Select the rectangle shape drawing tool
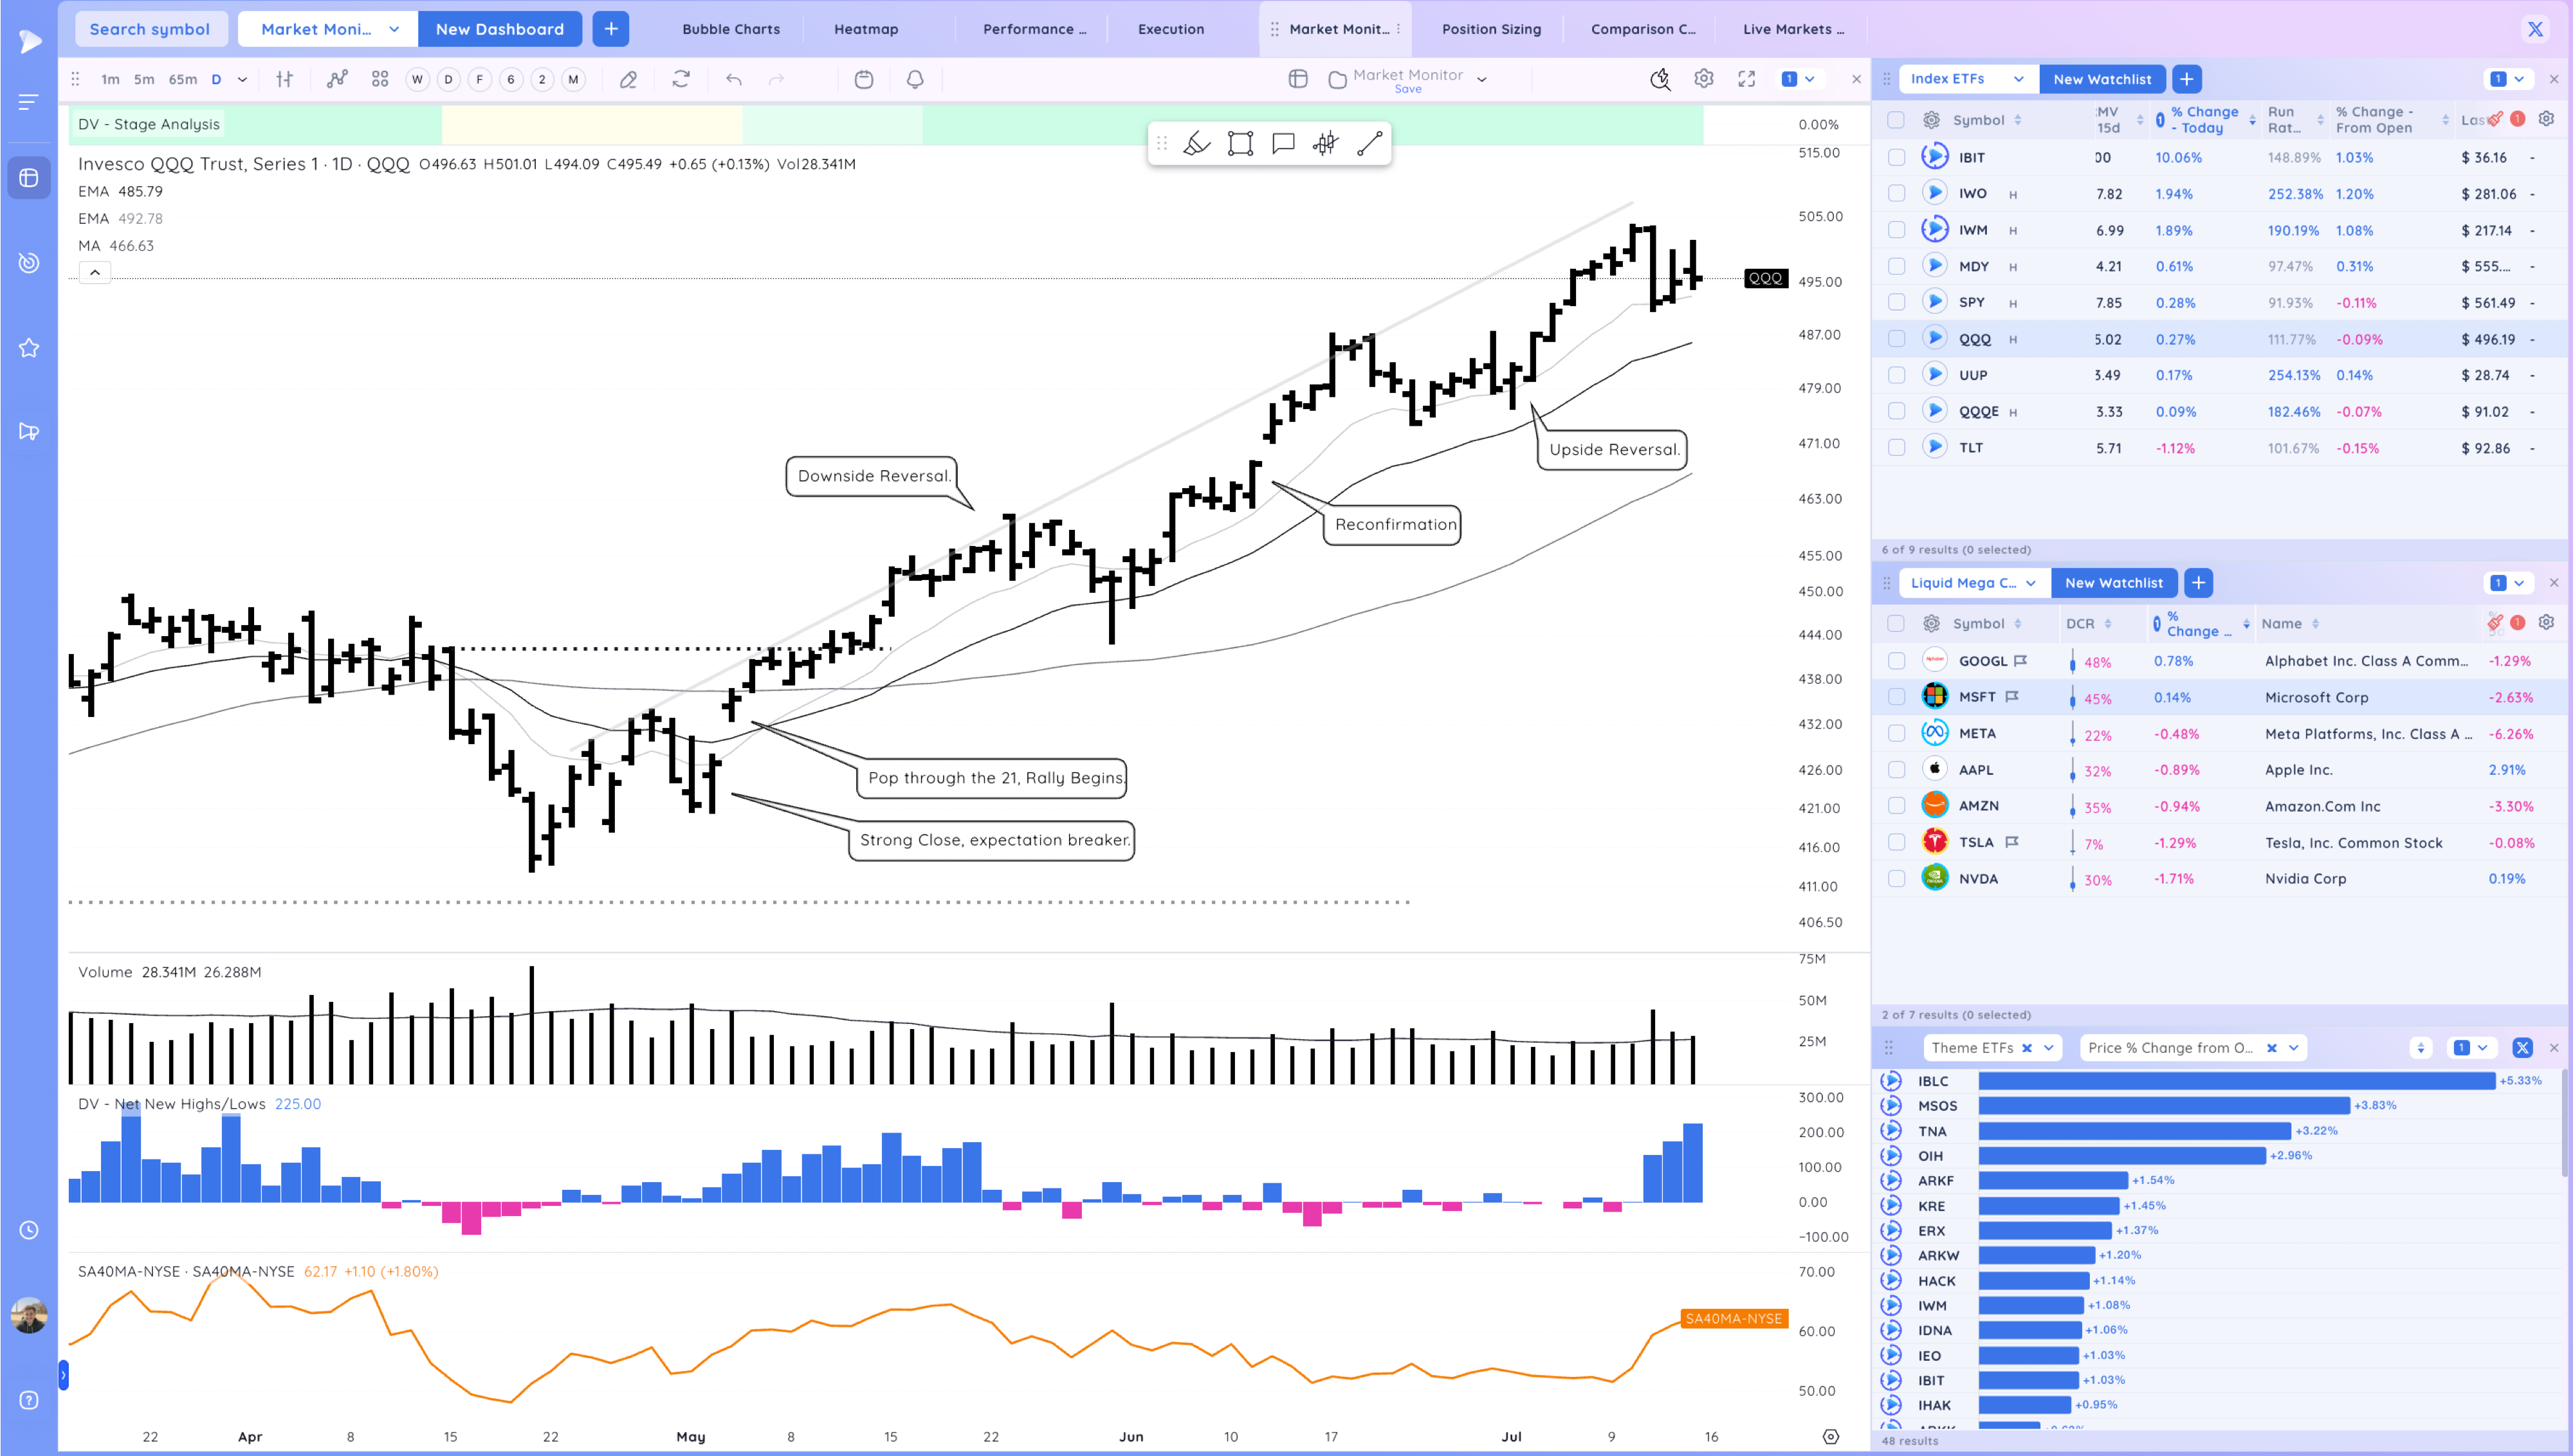This screenshot has width=2573, height=1456. pyautogui.click(x=1240, y=144)
